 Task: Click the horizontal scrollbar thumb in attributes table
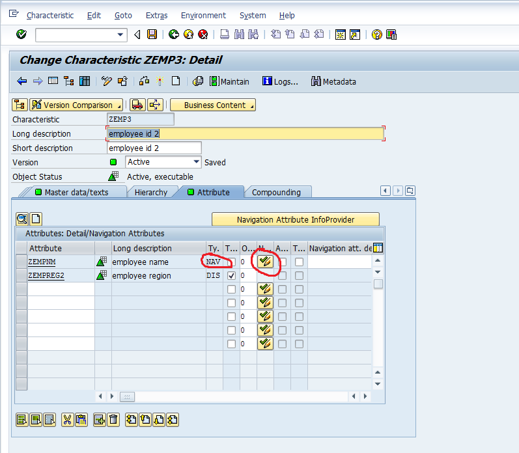[127, 396]
